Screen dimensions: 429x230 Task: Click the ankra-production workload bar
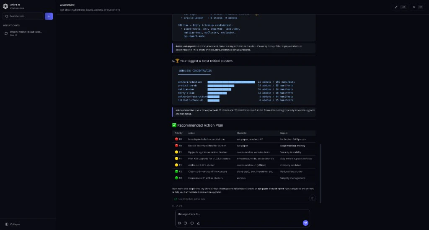click(231, 82)
